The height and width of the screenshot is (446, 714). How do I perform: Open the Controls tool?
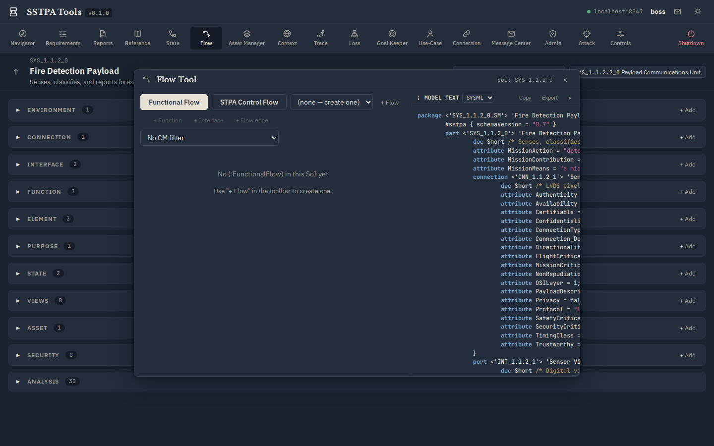[620, 38]
